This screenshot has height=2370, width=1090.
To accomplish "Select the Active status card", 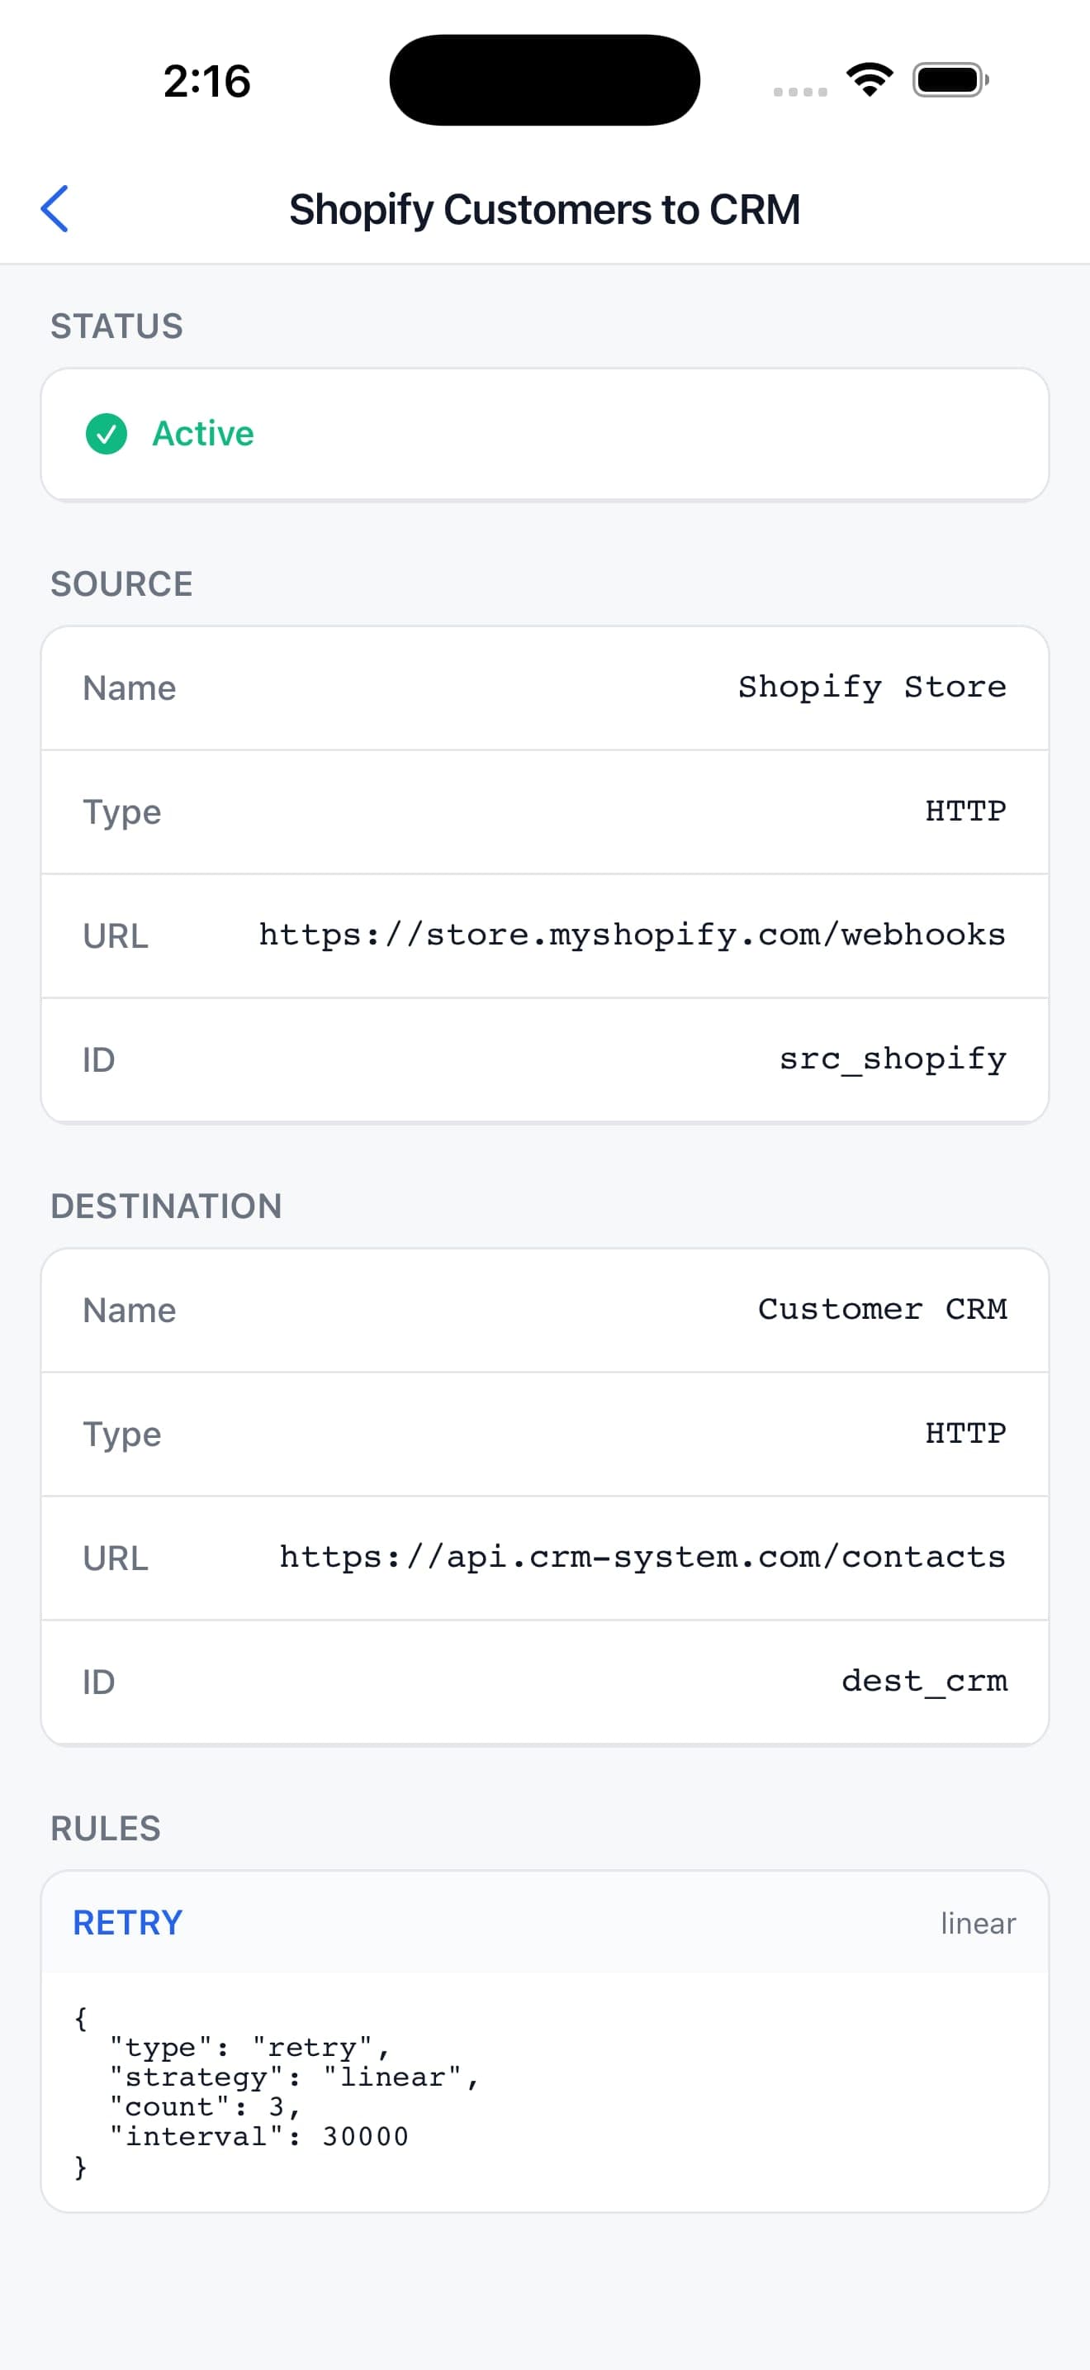I will pyautogui.click(x=545, y=435).
